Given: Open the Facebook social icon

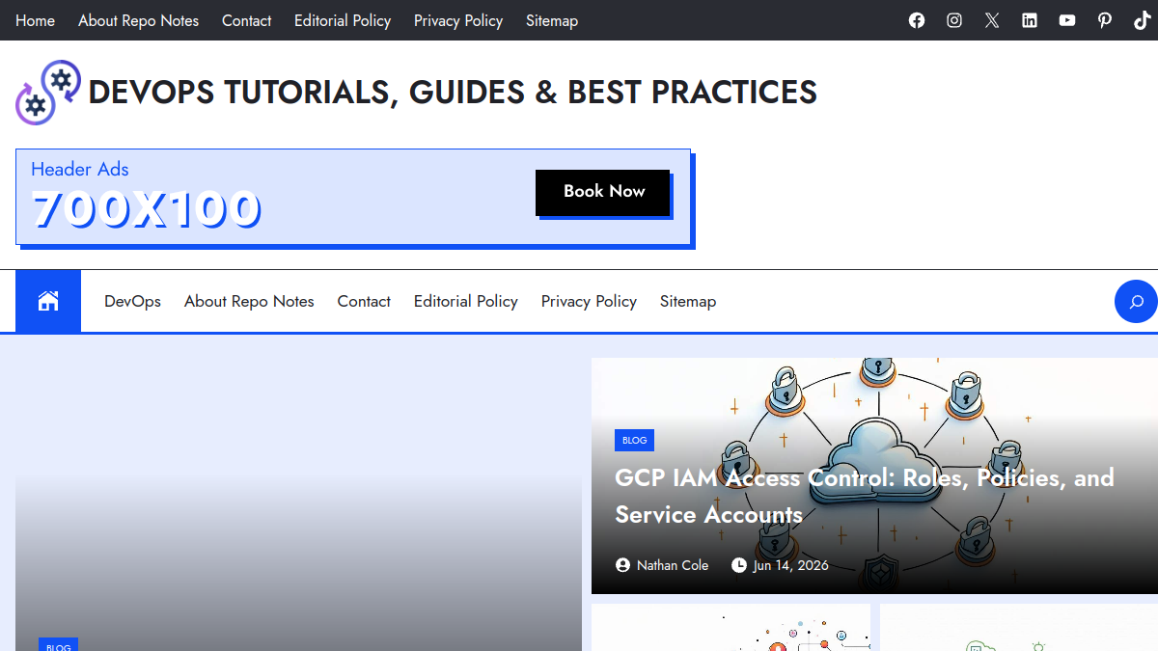Looking at the screenshot, I should tap(917, 20).
